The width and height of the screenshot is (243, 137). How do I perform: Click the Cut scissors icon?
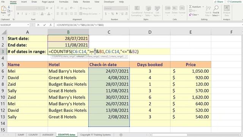(x=9, y=7)
